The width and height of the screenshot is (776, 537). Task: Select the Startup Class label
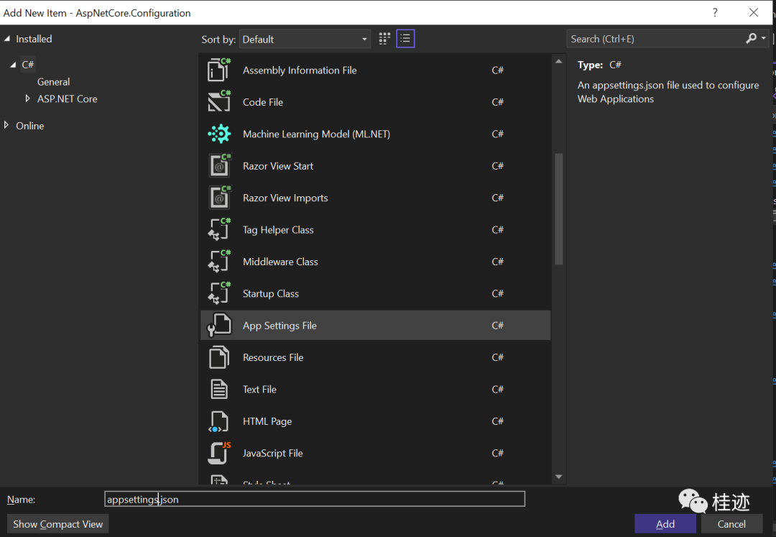point(271,293)
